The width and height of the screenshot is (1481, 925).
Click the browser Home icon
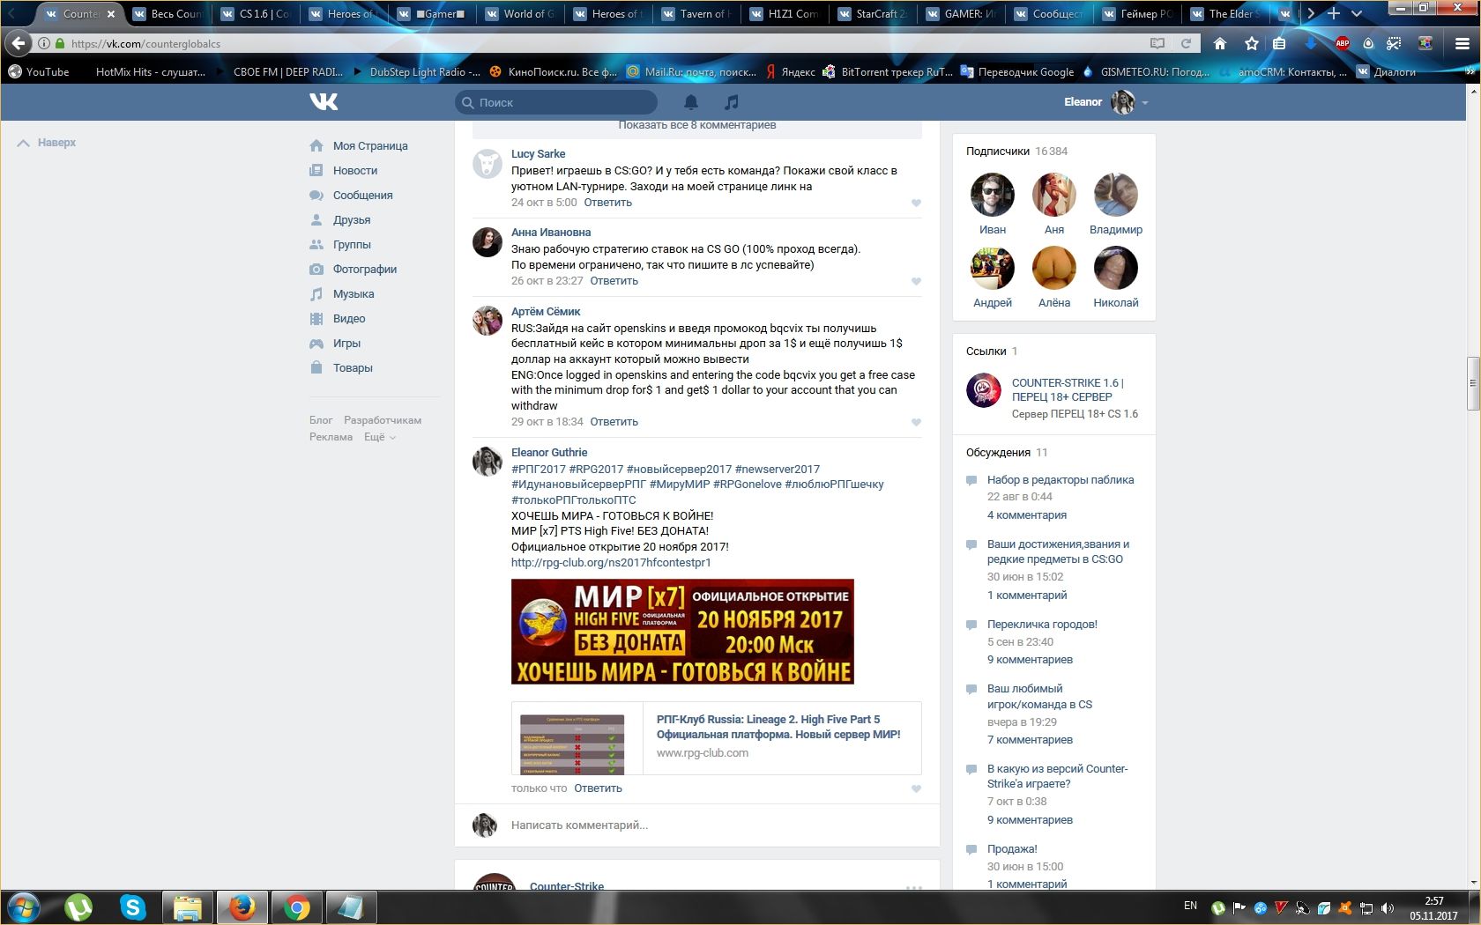[x=1220, y=43]
